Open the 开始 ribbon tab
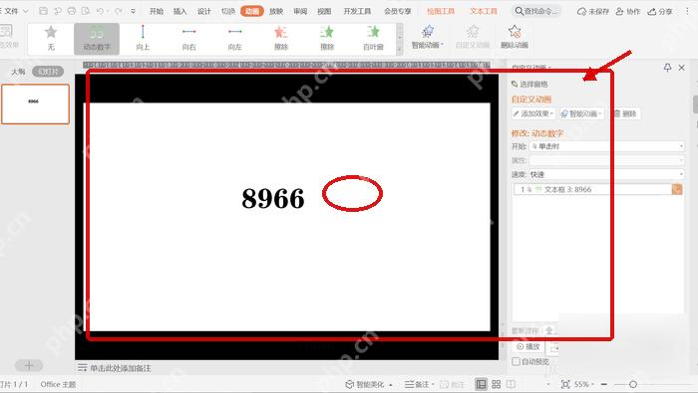 click(157, 11)
